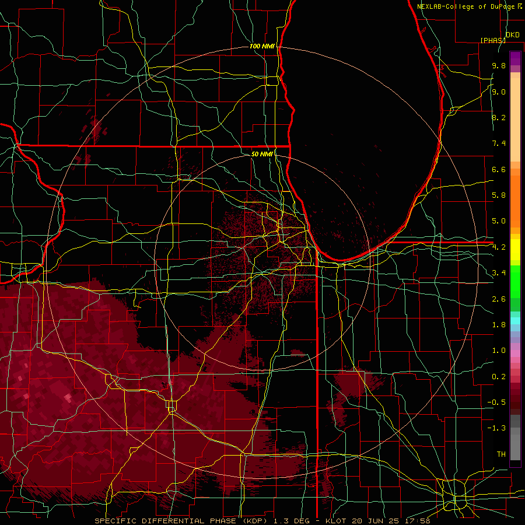Click the TH threshold legend label
The width and height of the screenshot is (525, 525).
tap(501, 454)
